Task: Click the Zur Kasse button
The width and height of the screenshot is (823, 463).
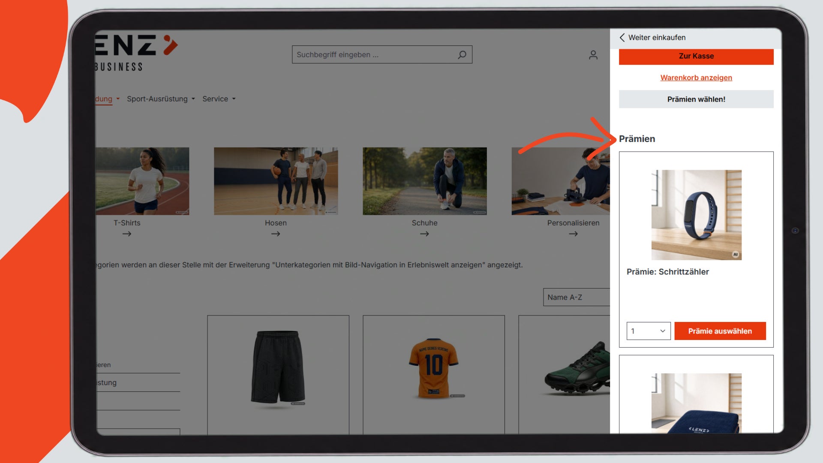Action: coord(696,56)
